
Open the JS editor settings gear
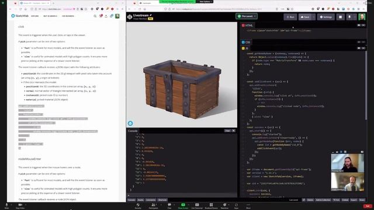pyautogui.click(x=359, y=48)
